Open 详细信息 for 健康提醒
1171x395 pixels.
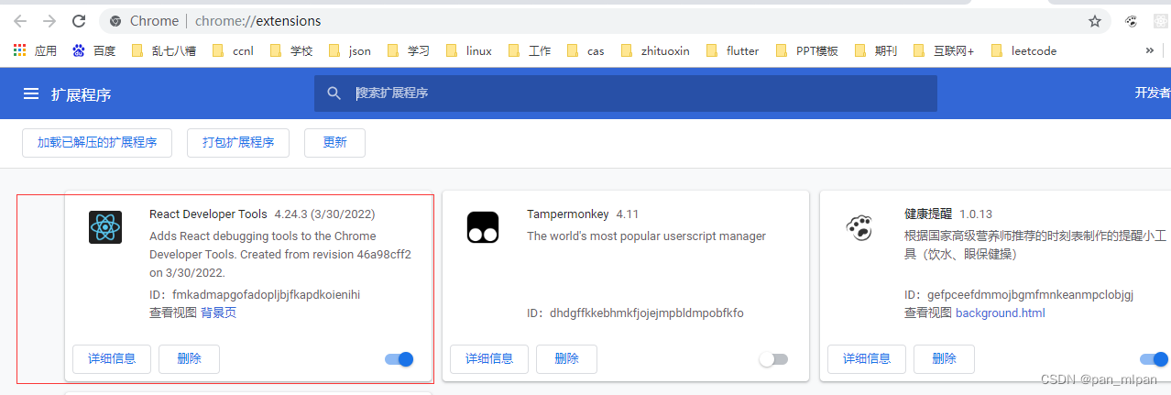[867, 359]
